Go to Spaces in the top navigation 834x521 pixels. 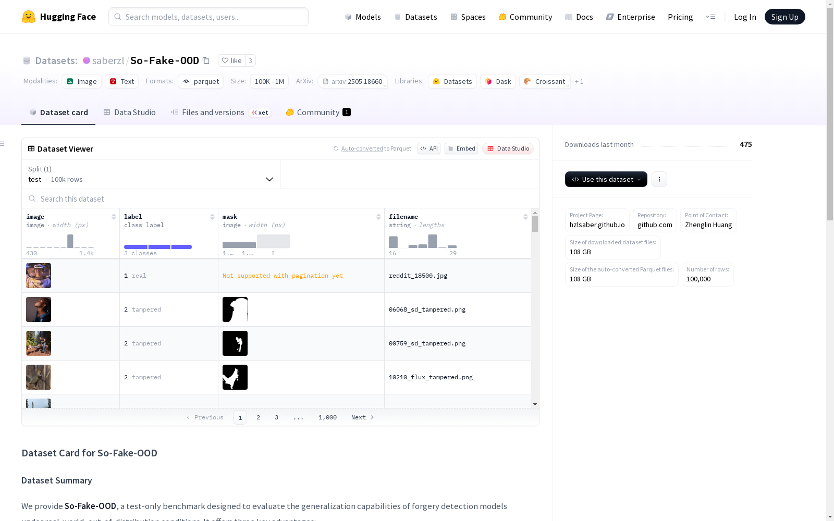(468, 17)
